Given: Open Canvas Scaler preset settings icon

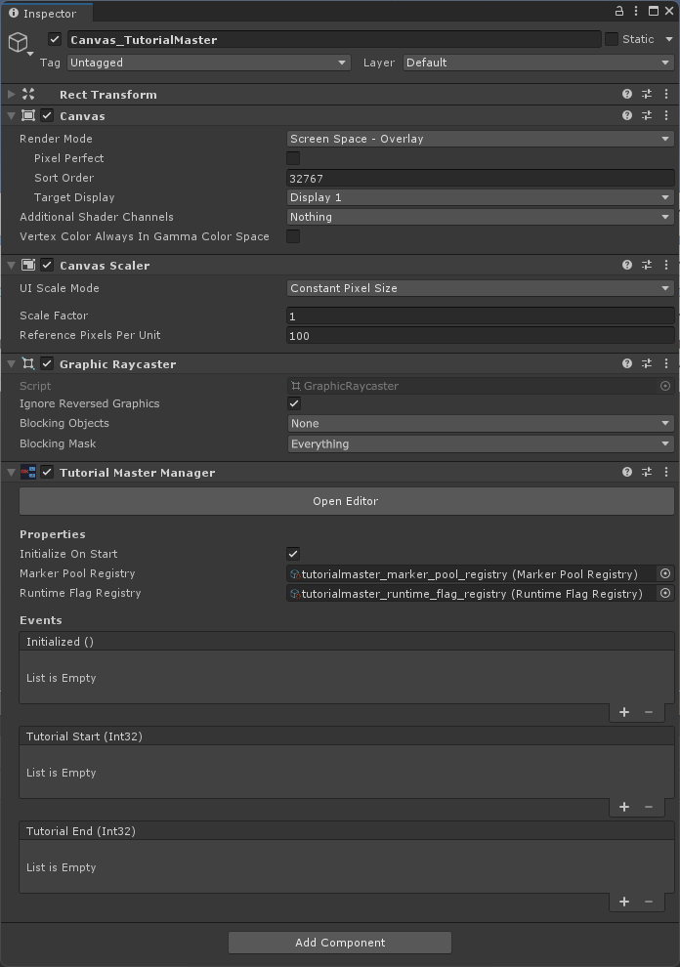Looking at the screenshot, I should 647,265.
